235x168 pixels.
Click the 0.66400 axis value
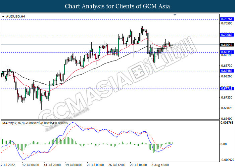(x=227, y=119)
